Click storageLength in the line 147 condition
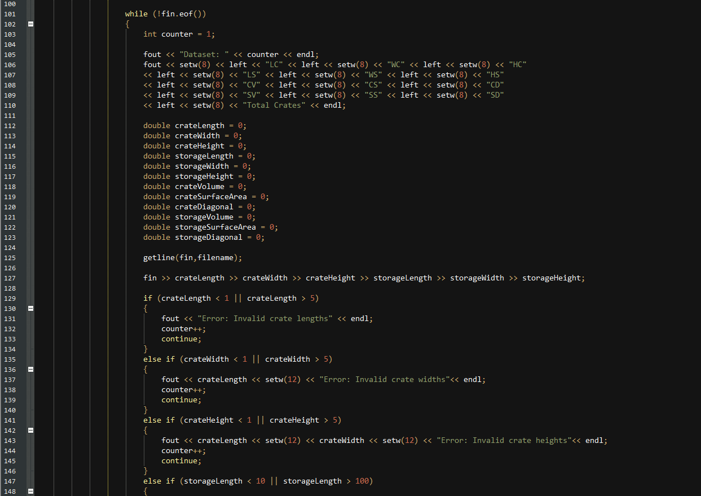The width and height of the screenshot is (701, 496). tap(213, 481)
